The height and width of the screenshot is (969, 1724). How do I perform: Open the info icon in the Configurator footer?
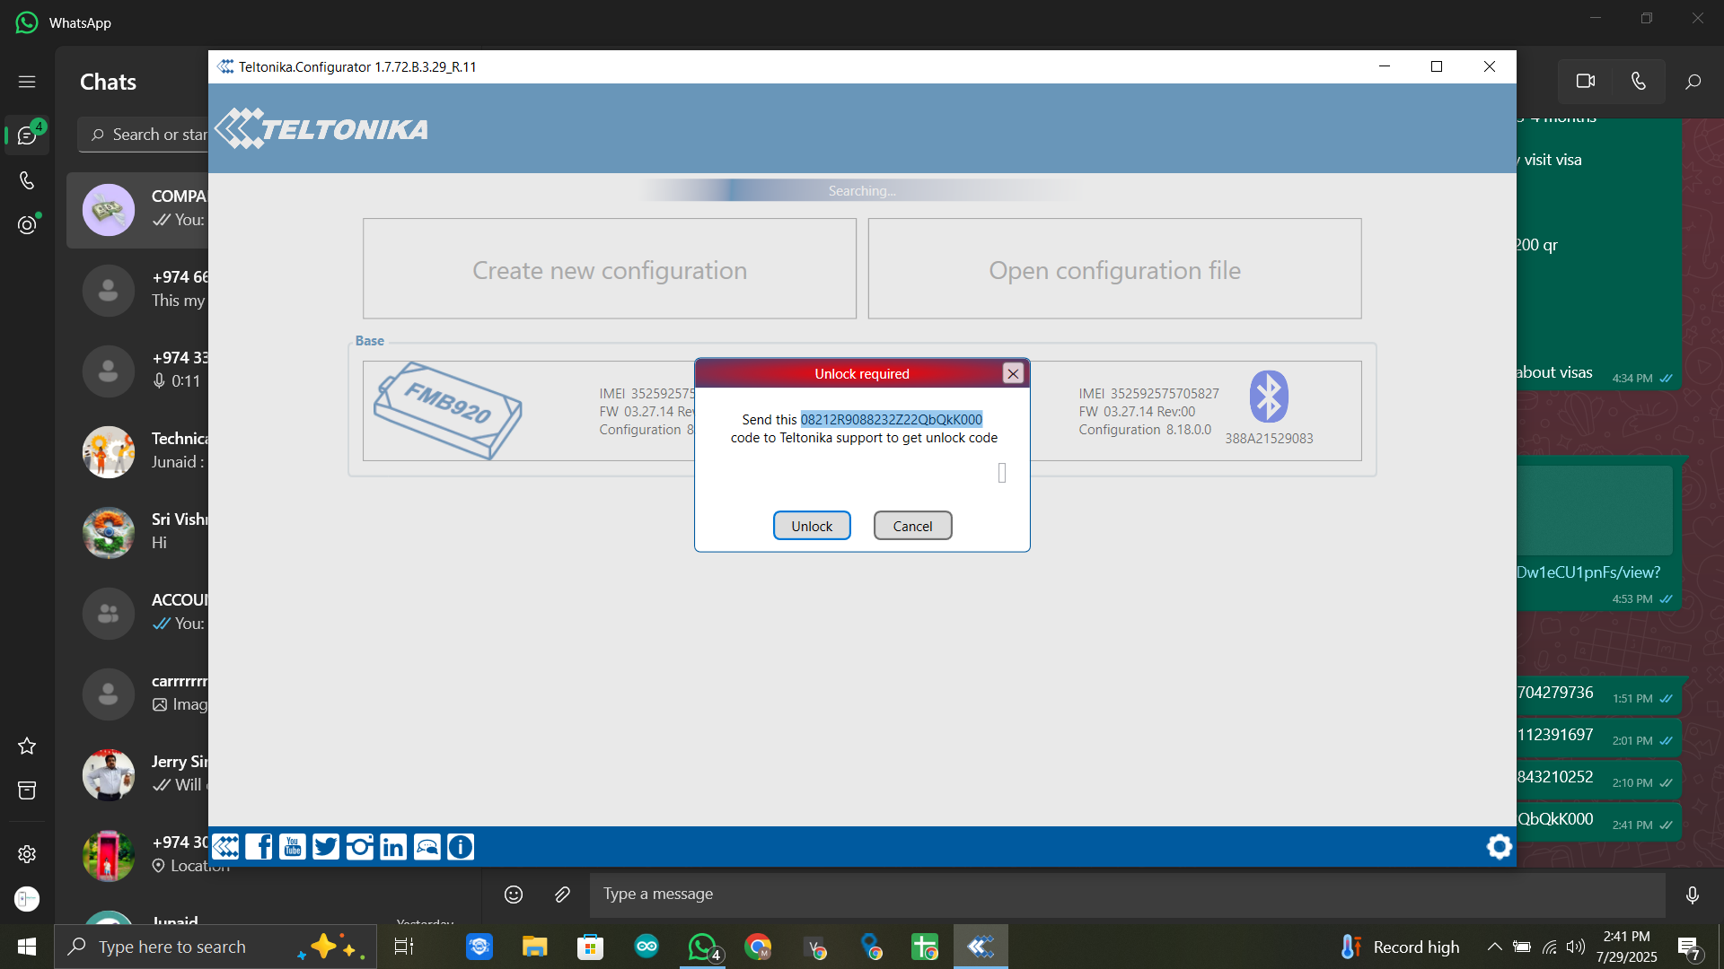[x=461, y=847]
